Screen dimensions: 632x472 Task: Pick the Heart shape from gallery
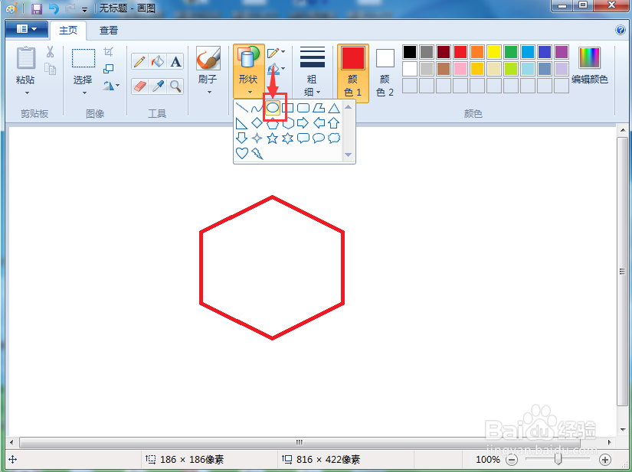click(x=241, y=153)
